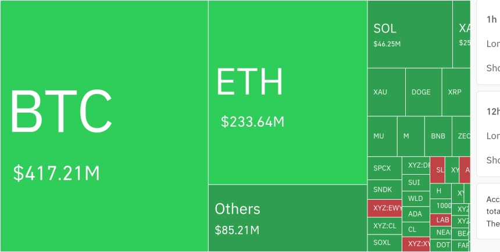Open the BNB tile

(x=438, y=136)
